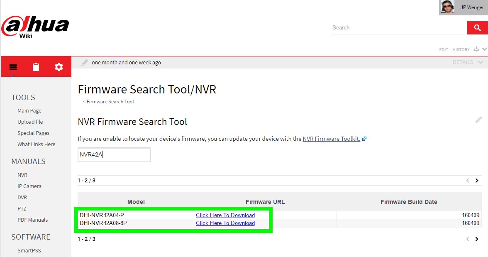Click the Firmware Search Tool/NVR page title

(147, 89)
